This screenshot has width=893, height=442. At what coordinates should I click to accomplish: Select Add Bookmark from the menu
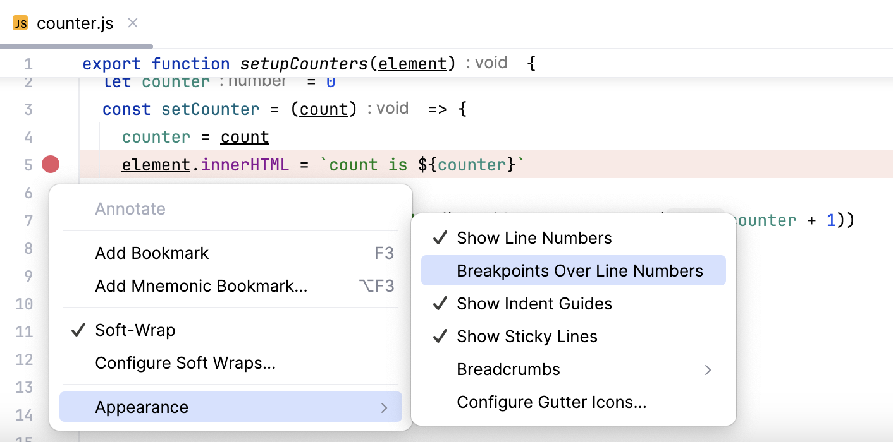point(152,253)
